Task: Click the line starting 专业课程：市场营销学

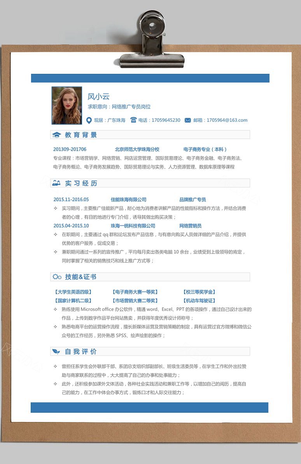Action: coord(148,158)
